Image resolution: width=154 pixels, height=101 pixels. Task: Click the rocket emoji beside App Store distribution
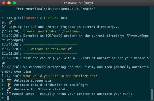coord(9,89)
